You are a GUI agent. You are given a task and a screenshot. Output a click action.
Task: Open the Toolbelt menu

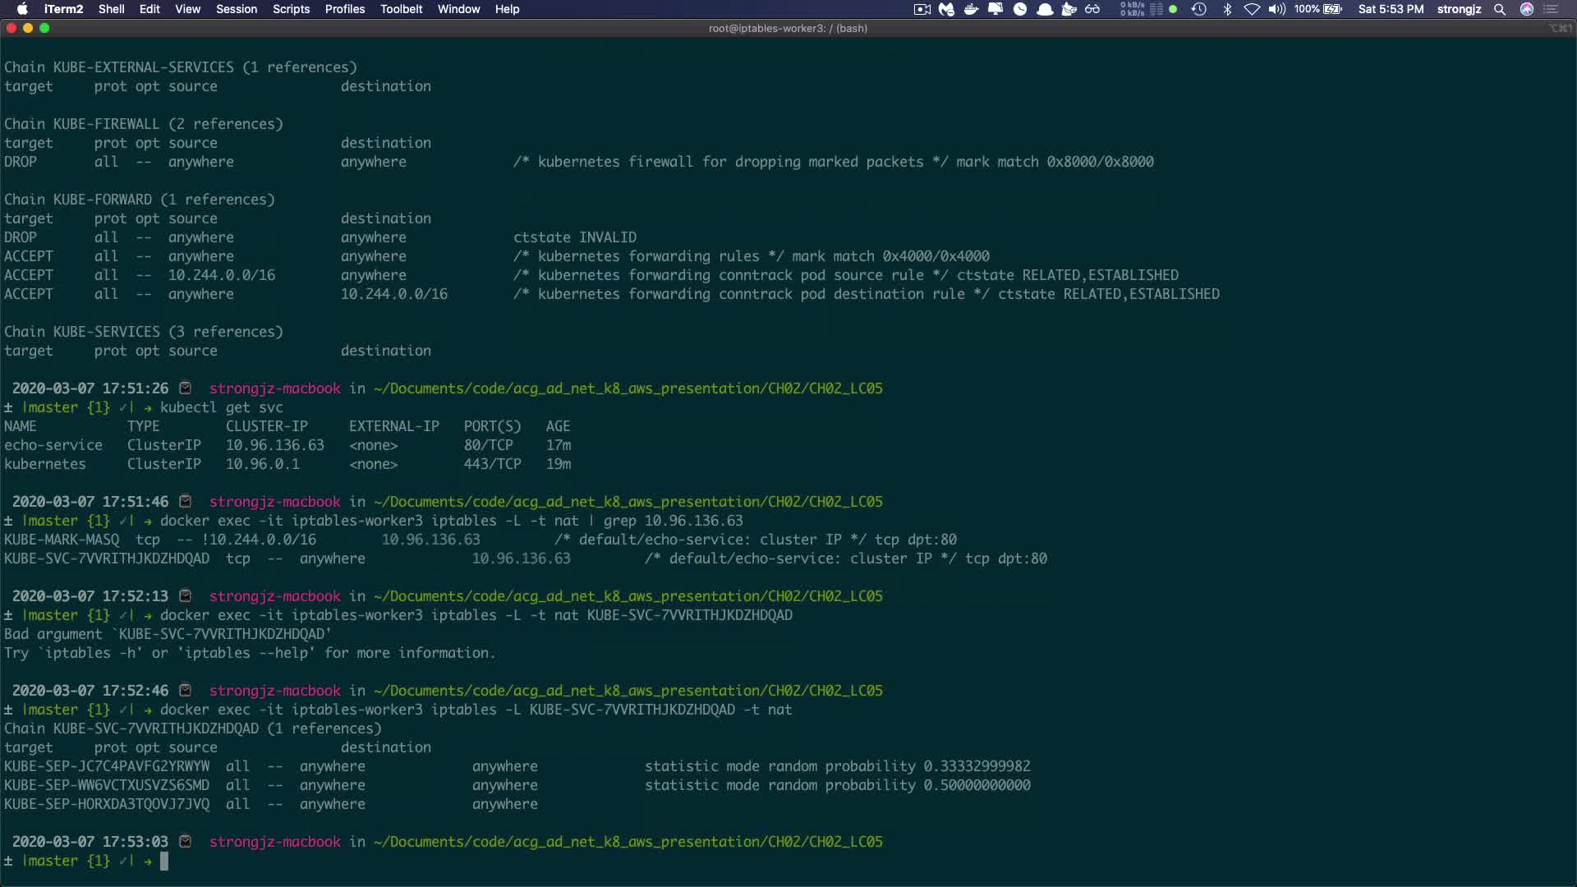(401, 9)
